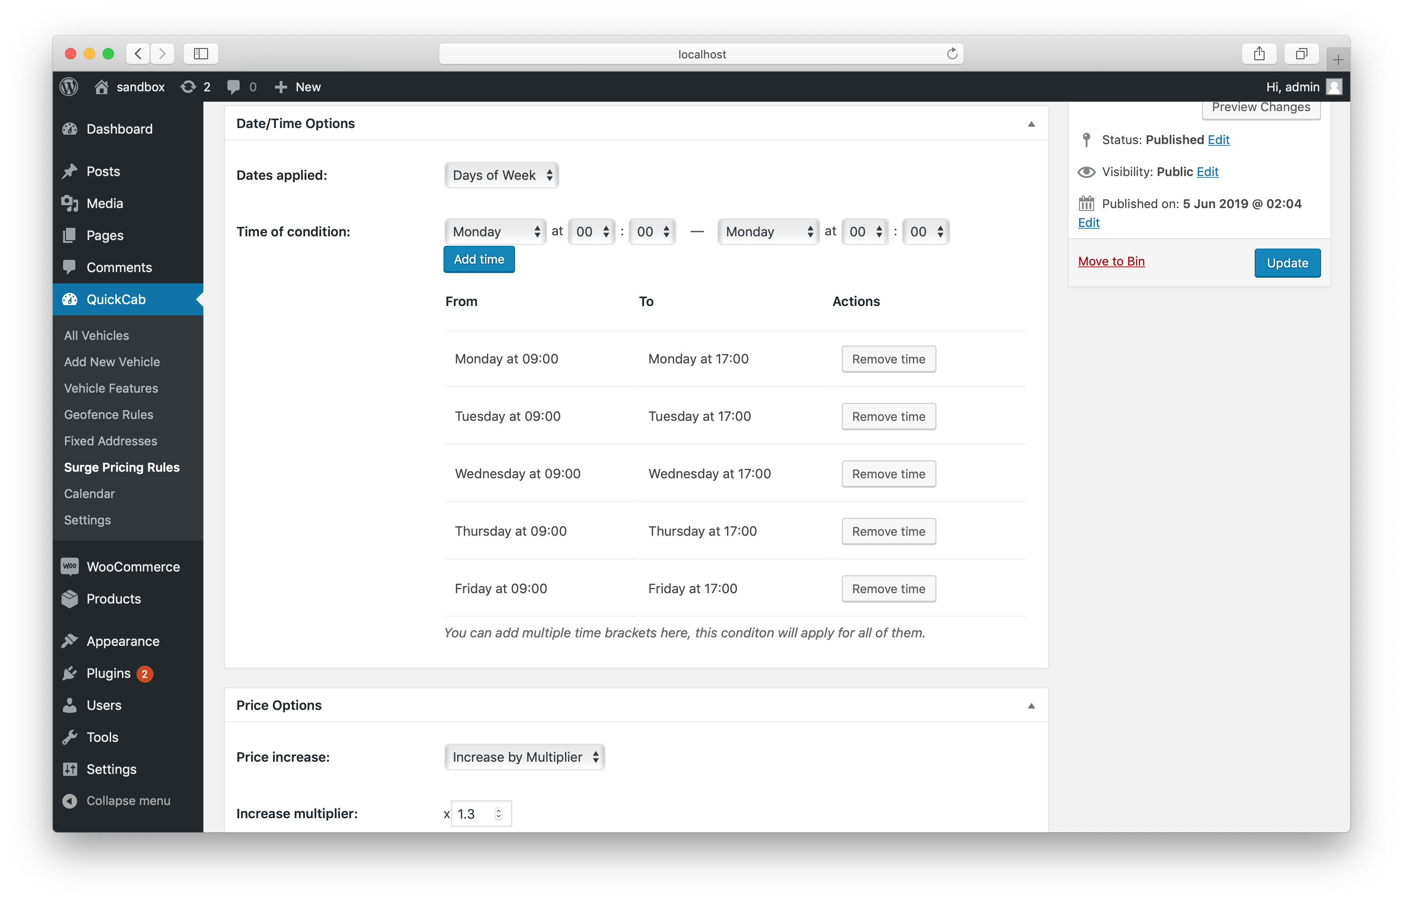Viewport: 1403px width, 902px height.
Task: Click the admin avatar icon
Action: point(1334,87)
